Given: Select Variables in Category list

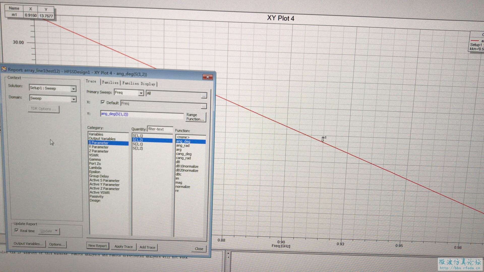Looking at the screenshot, I should click(x=96, y=134).
